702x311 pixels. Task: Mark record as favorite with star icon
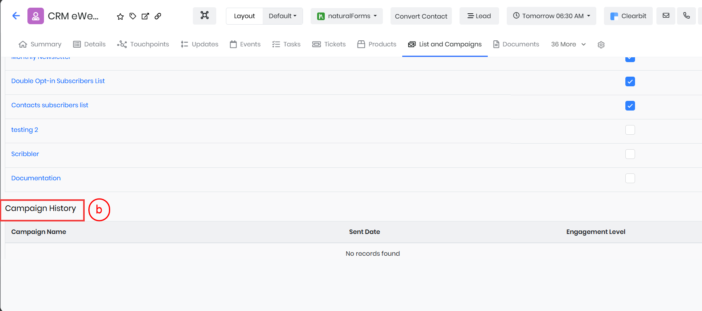click(120, 17)
